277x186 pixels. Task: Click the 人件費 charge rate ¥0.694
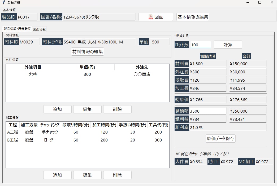click(198, 162)
